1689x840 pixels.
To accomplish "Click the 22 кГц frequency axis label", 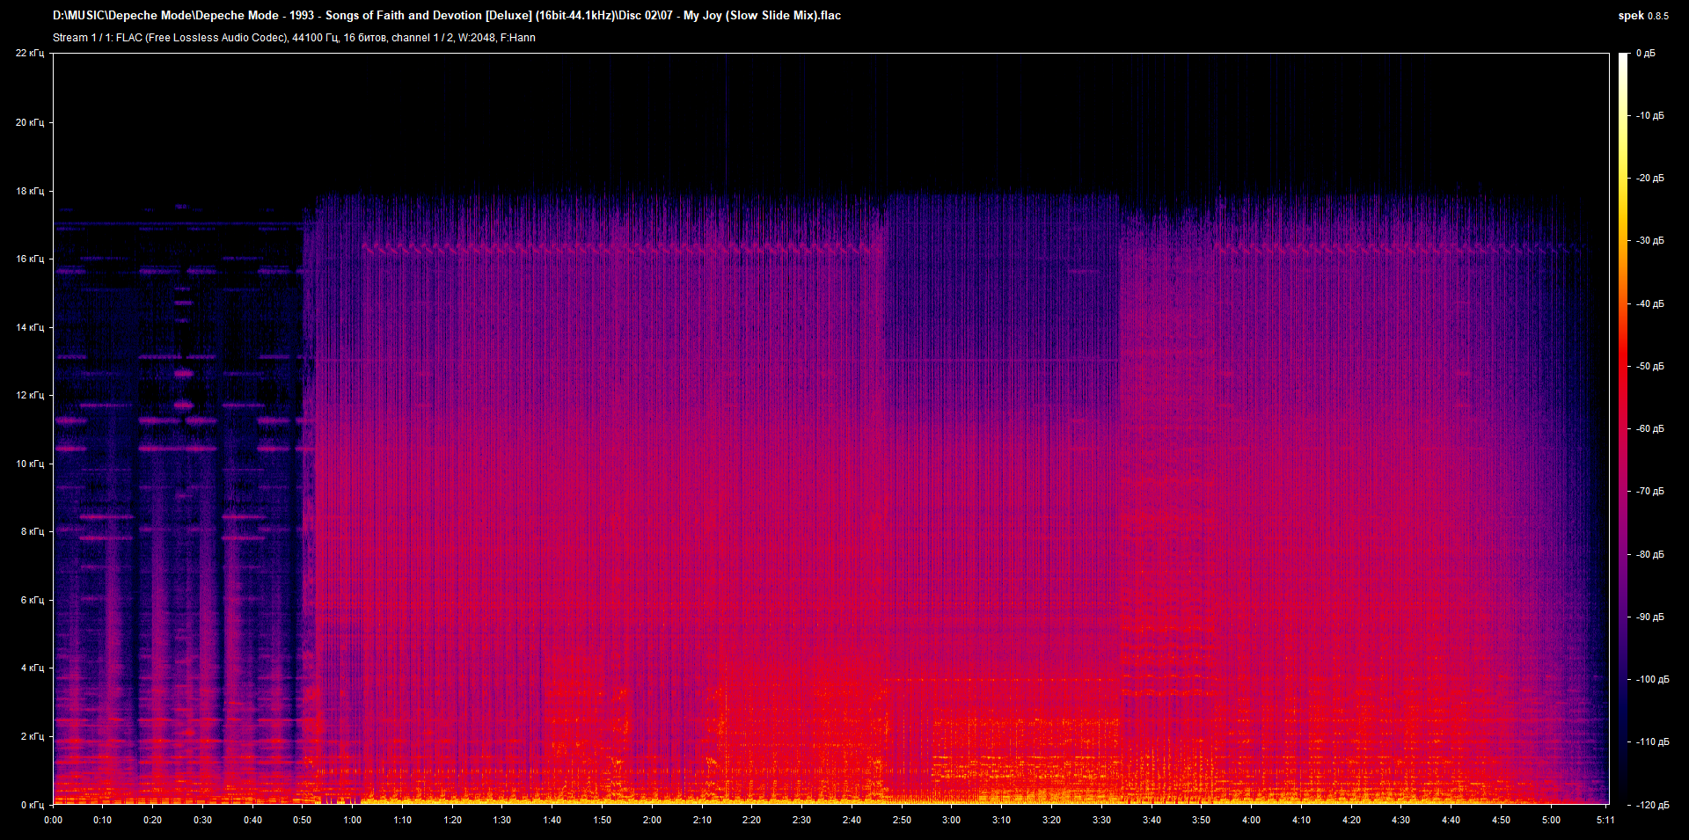I will point(29,54).
